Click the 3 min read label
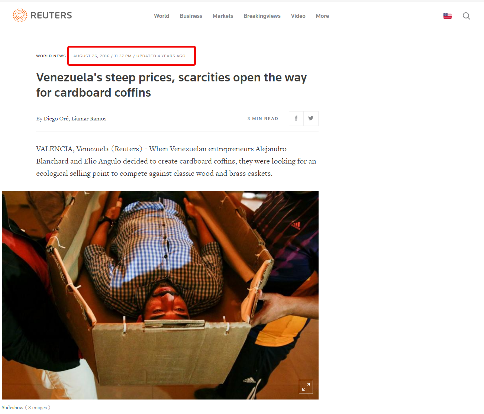The height and width of the screenshot is (414, 484). point(263,119)
